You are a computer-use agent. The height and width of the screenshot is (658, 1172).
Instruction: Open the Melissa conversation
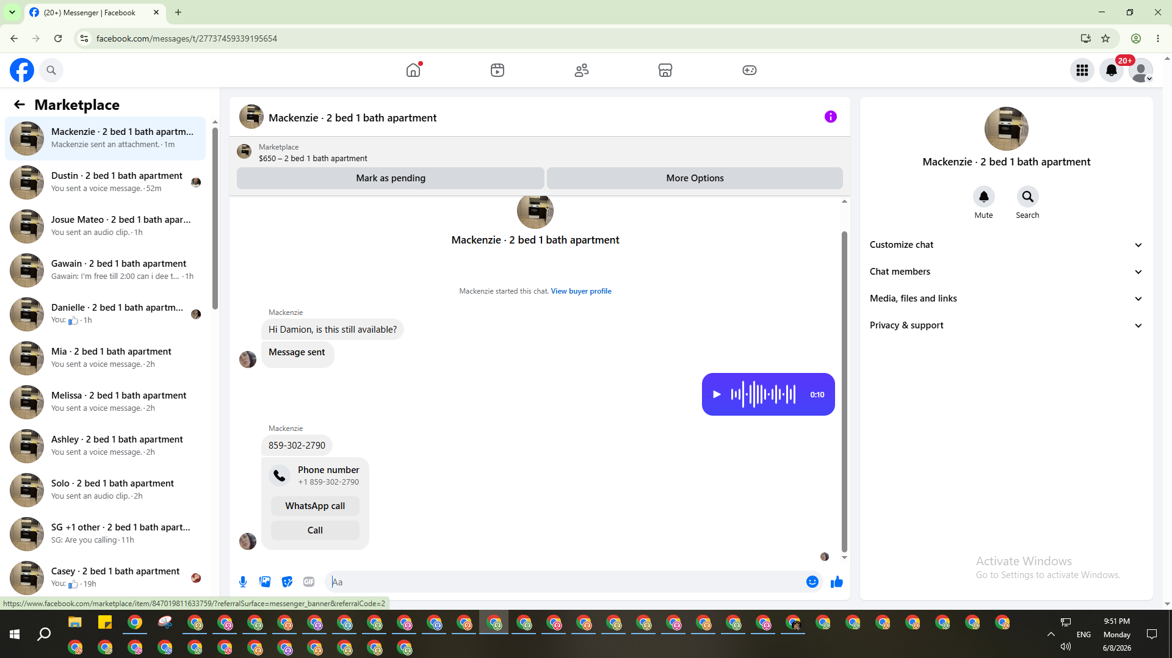(x=106, y=402)
